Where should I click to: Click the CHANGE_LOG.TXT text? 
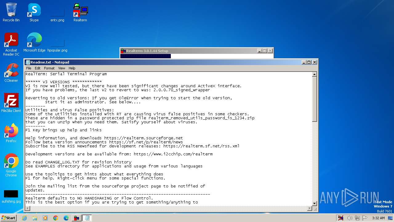[62, 162]
